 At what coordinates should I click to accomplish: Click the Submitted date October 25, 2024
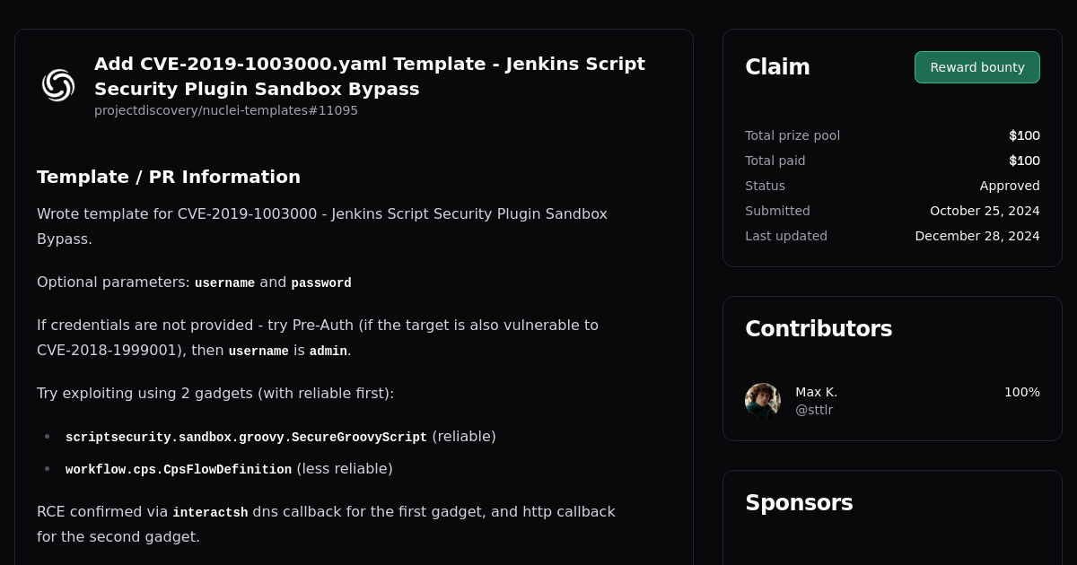tap(984, 211)
